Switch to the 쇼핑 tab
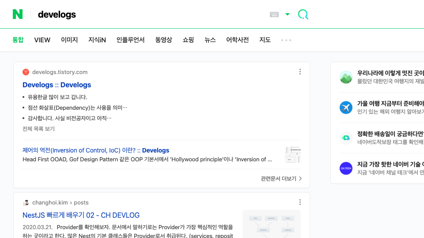This screenshot has width=424, height=238. tap(188, 40)
